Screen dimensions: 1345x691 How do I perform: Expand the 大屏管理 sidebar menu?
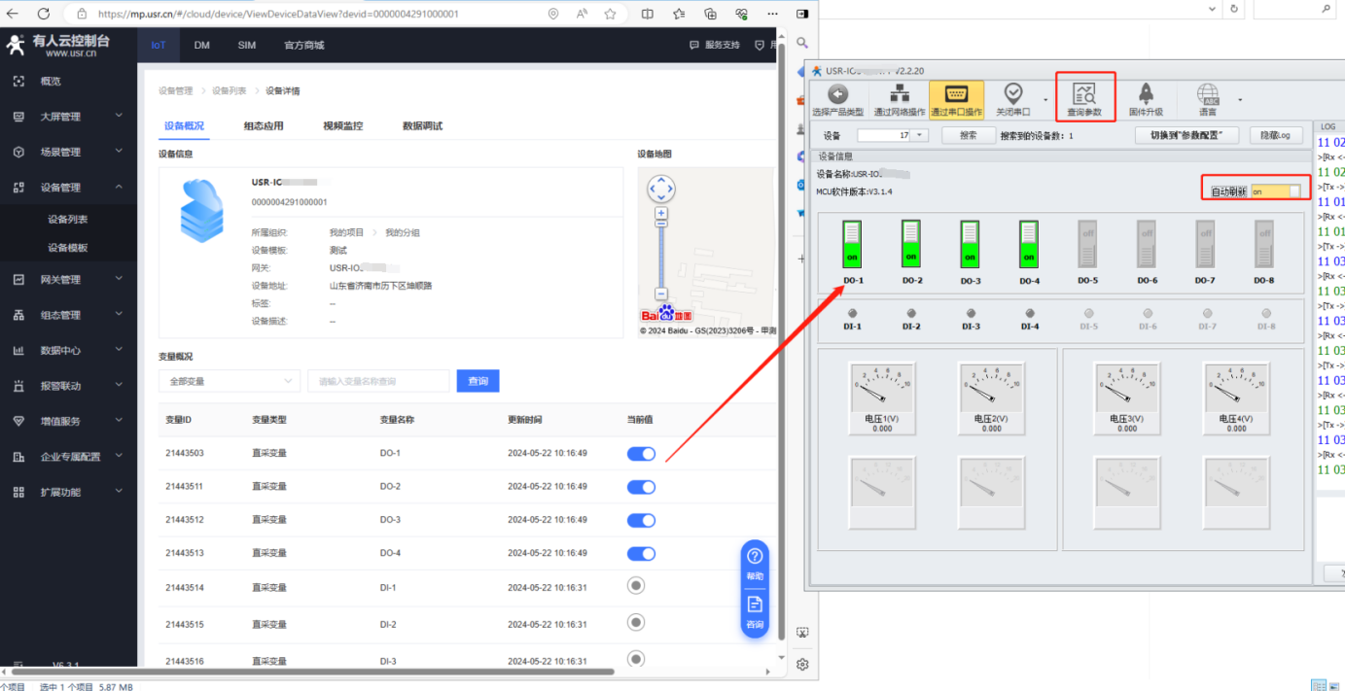pos(68,117)
